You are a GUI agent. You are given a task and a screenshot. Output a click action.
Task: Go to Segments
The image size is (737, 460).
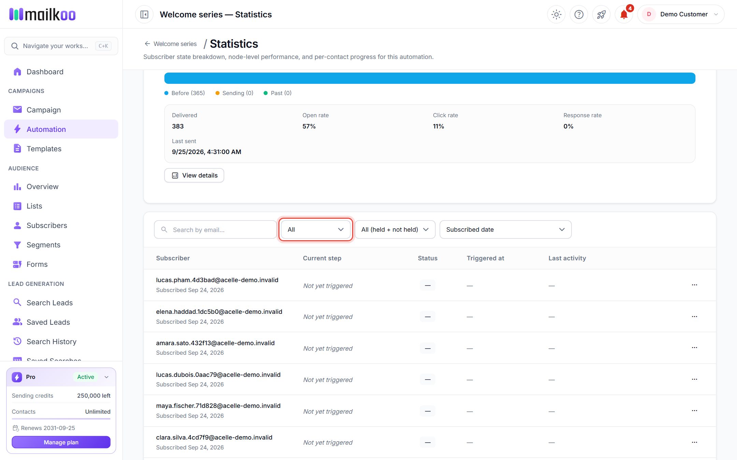coord(61,245)
